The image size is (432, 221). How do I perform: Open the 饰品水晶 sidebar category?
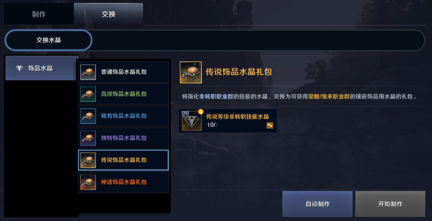tap(40, 68)
